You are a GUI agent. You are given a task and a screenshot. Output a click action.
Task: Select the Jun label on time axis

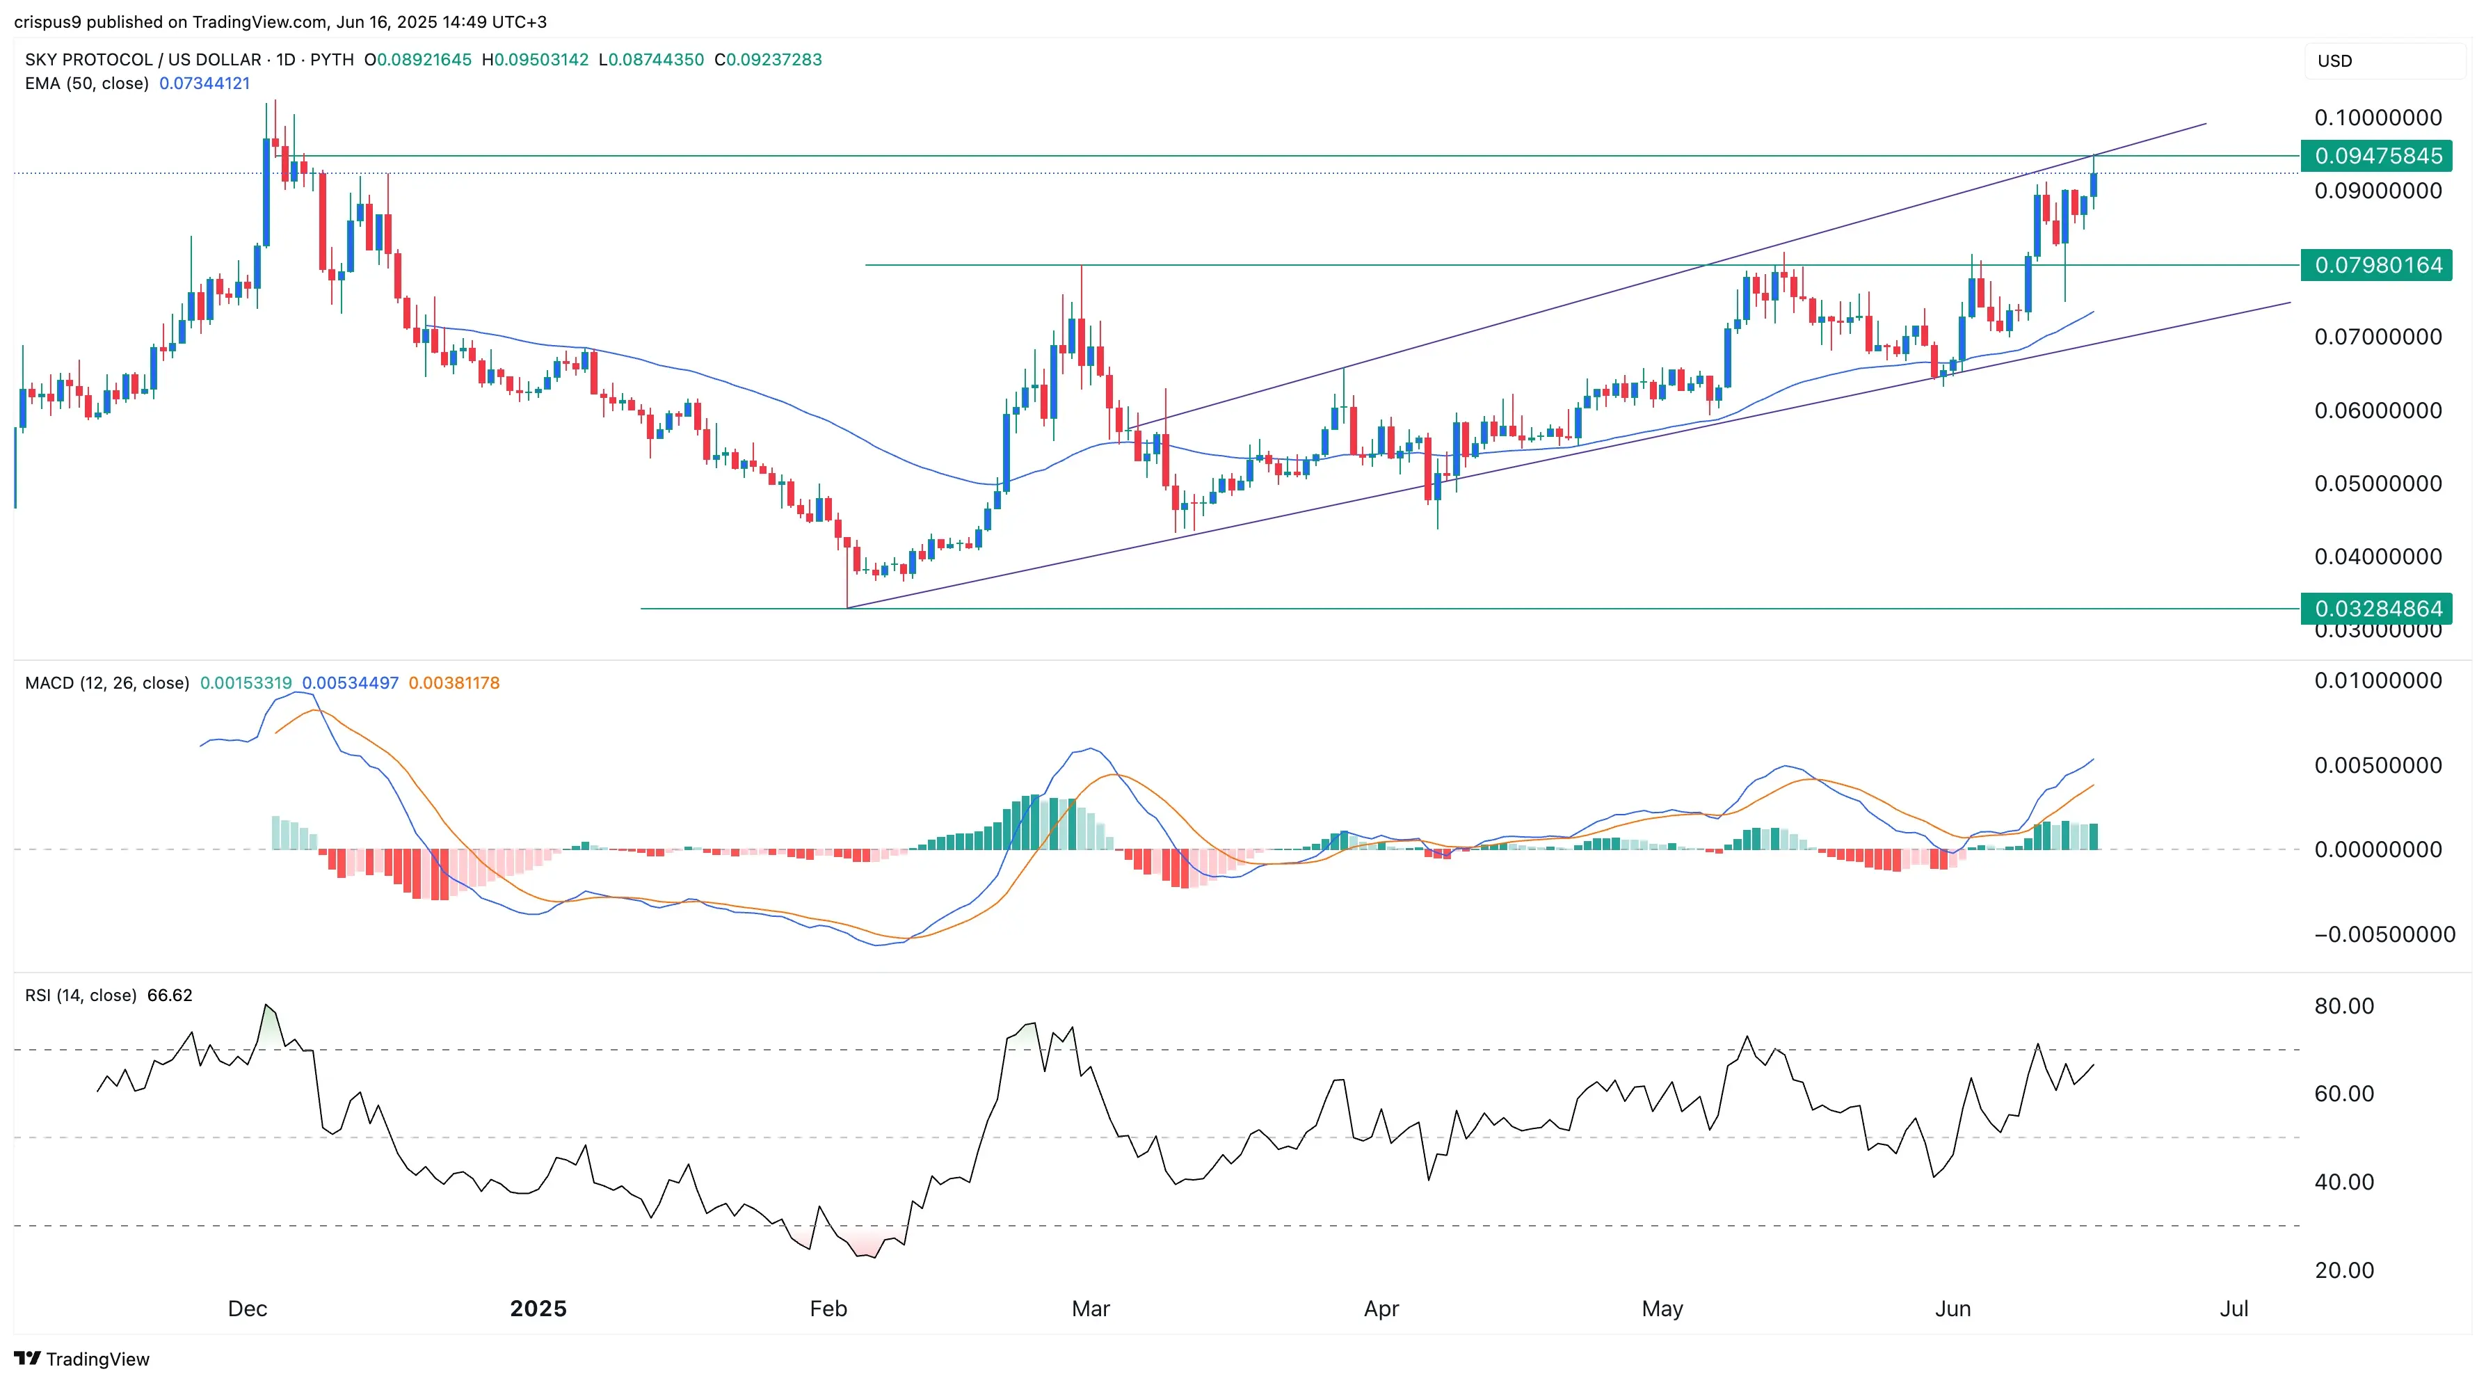(1953, 1309)
